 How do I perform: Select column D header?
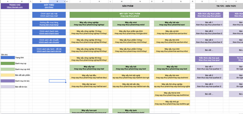(x=41, y=2)
